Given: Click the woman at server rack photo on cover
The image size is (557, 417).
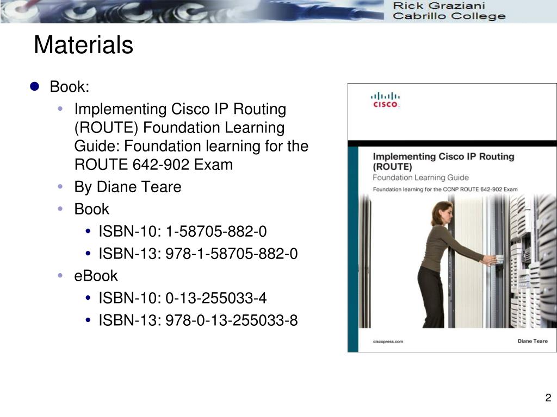Looking at the screenshot, I should click(457, 262).
